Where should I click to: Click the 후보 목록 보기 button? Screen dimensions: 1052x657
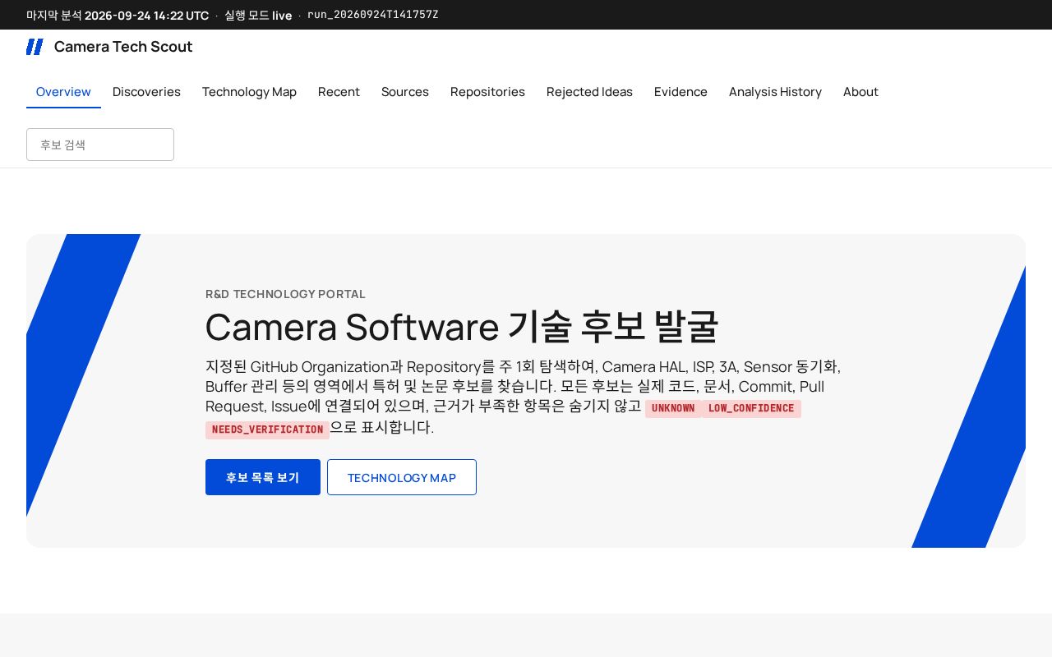click(263, 477)
